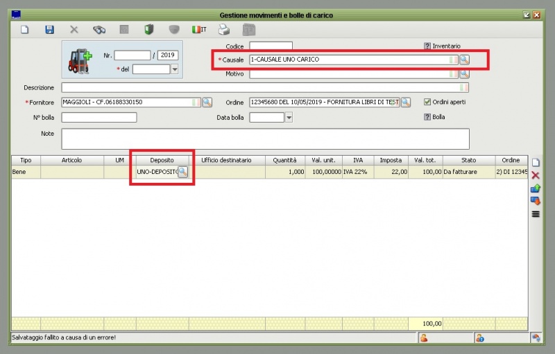Click the green binder icon in toolbar

coord(148,30)
